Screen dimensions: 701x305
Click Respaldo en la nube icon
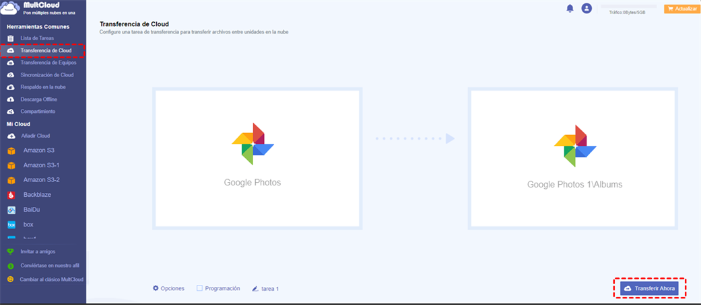coord(11,87)
